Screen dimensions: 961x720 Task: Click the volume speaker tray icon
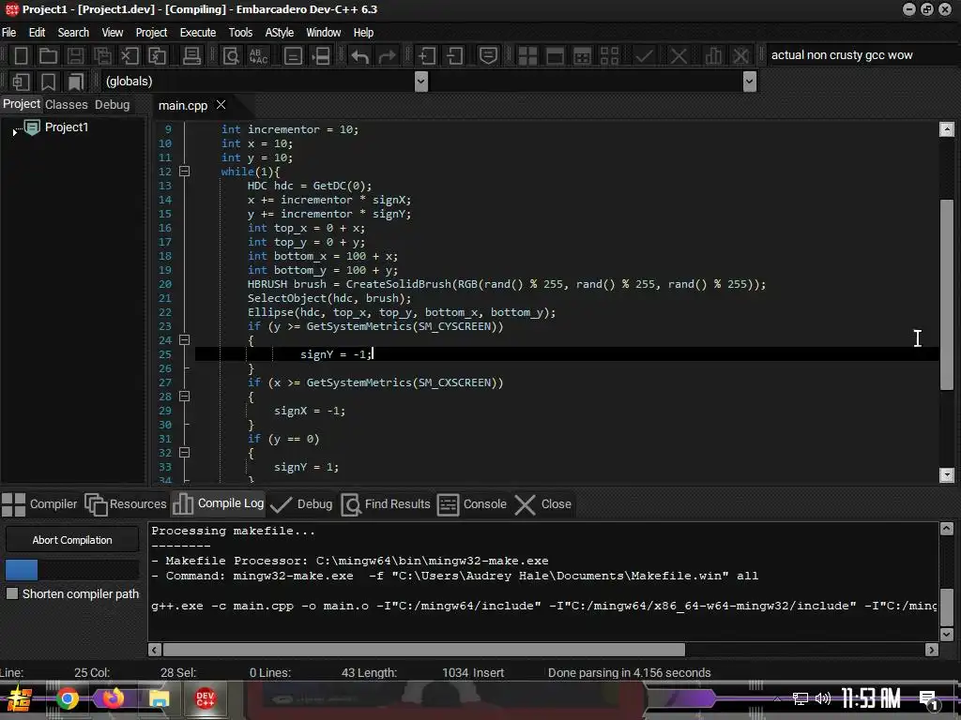822,698
